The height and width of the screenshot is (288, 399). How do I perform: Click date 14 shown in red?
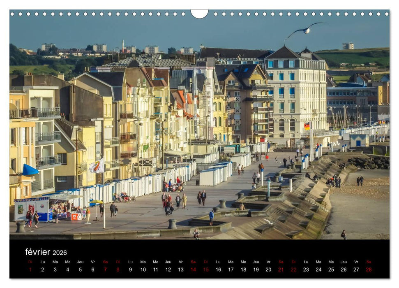click(x=193, y=270)
